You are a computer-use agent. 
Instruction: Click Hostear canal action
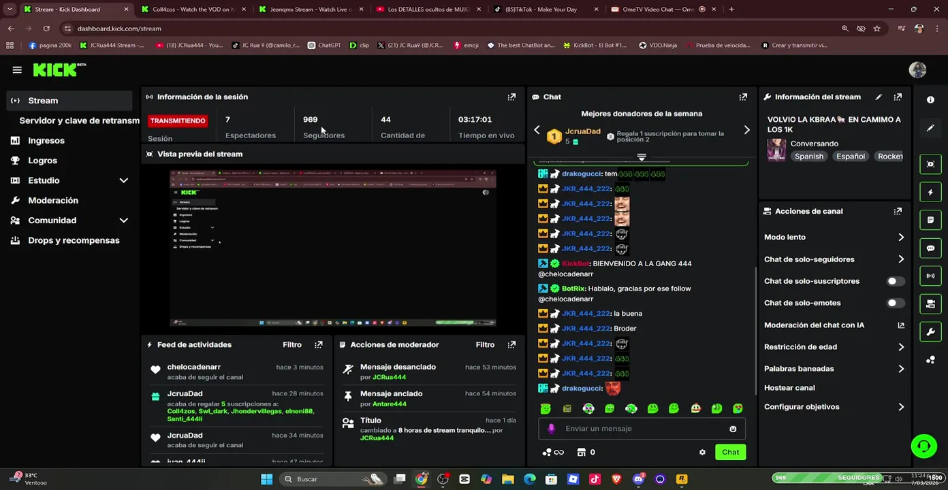[789, 388]
